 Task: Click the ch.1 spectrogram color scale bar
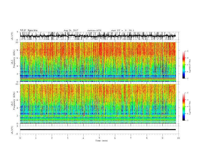pos(183,65)
